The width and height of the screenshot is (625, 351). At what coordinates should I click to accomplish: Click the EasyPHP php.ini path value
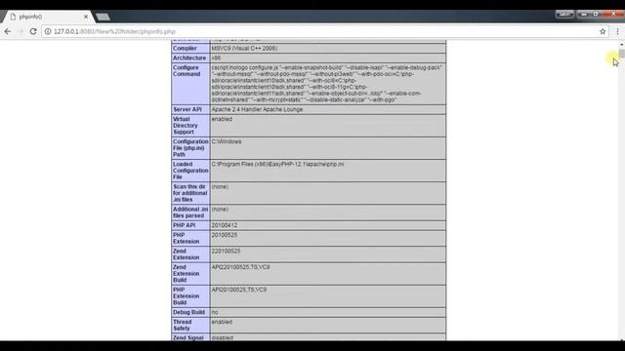[x=277, y=164]
